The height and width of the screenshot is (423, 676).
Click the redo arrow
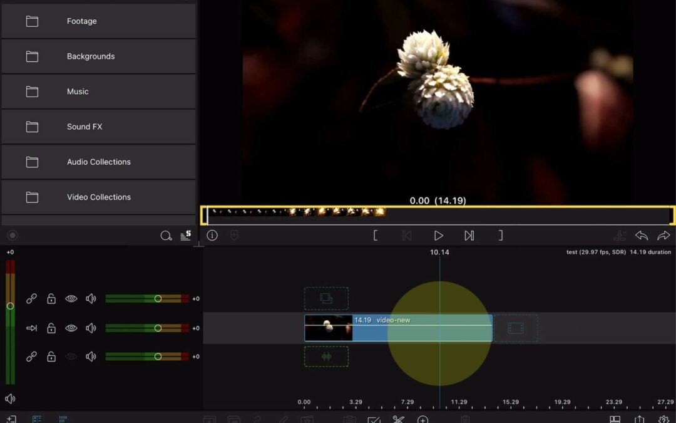pyautogui.click(x=663, y=236)
